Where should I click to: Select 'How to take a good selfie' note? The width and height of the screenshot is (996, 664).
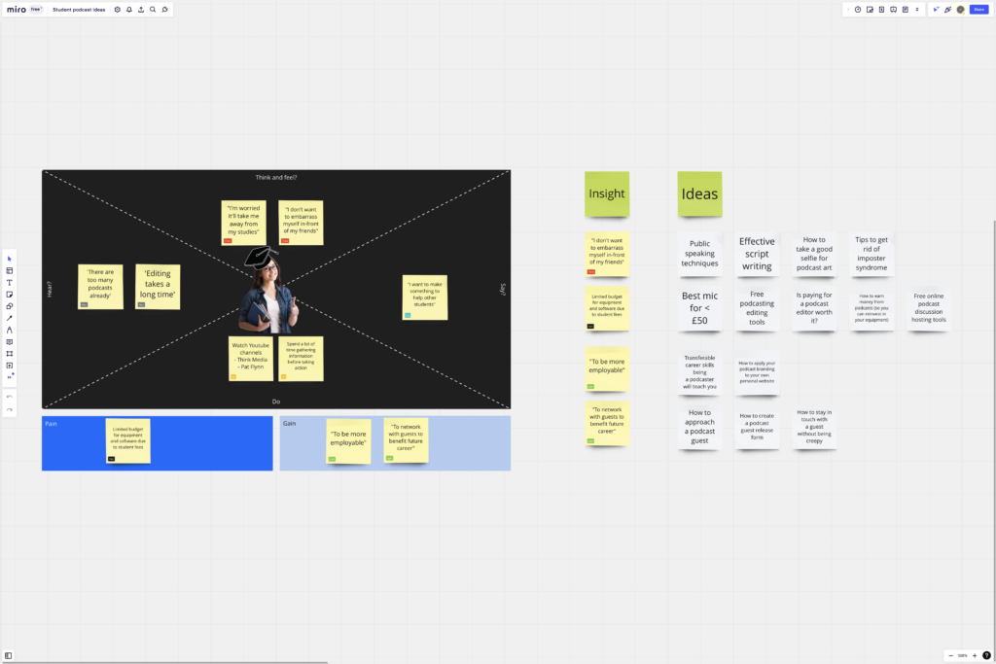814,254
